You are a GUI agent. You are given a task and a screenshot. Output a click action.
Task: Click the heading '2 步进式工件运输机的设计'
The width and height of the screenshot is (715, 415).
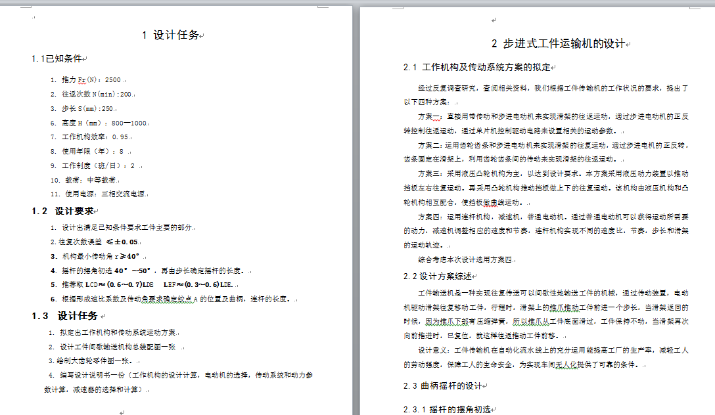558,44
